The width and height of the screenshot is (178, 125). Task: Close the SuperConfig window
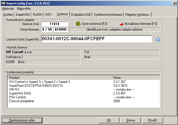click(x=174, y=3)
